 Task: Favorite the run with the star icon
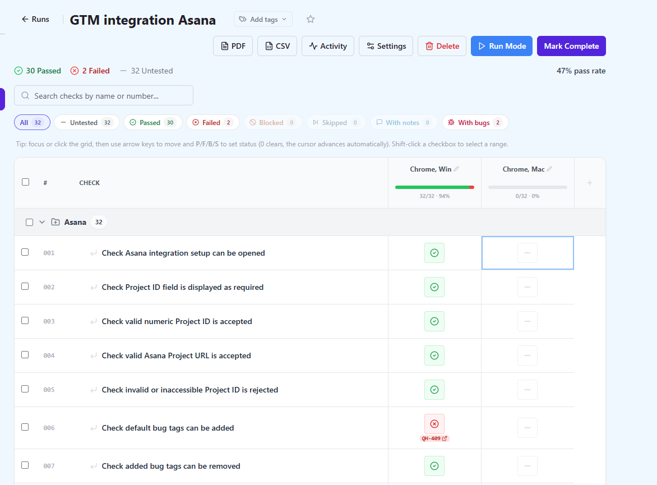point(310,19)
